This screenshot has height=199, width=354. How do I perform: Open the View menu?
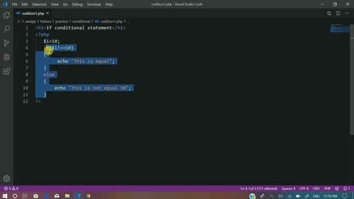pyautogui.click(x=55, y=4)
